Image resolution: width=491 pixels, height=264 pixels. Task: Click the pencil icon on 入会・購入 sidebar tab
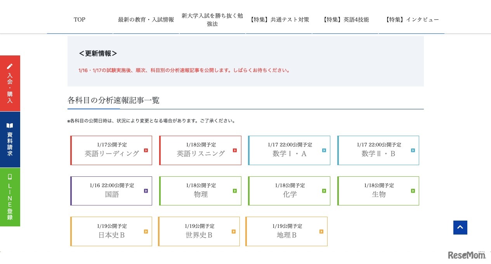[10, 66]
